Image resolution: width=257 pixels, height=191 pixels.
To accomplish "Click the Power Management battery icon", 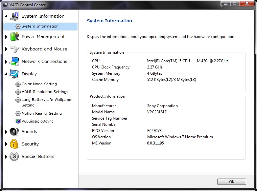I will pyautogui.click(x=14, y=36).
